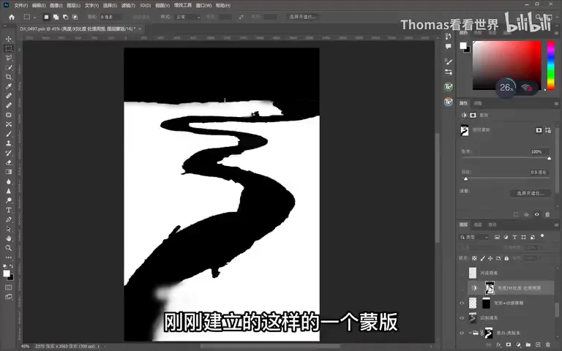The width and height of the screenshot is (562, 351).
Task: Select the Zoom tool
Action: [x=9, y=248]
